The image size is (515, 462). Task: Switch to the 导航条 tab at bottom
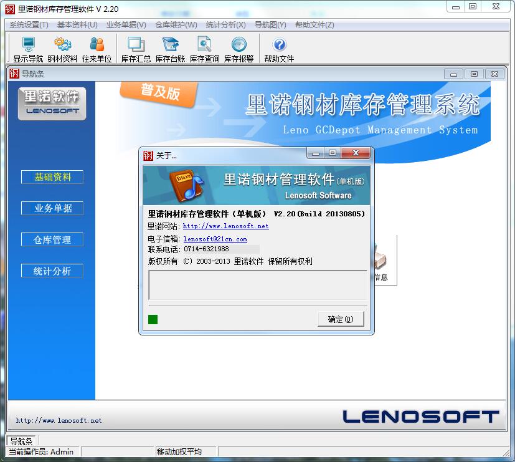pyautogui.click(x=21, y=441)
